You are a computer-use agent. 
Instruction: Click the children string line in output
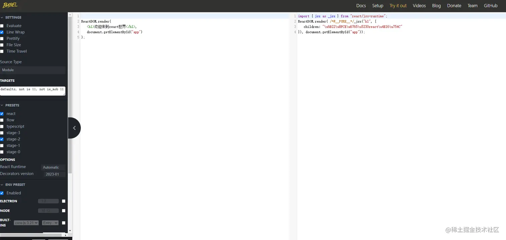click(353, 27)
